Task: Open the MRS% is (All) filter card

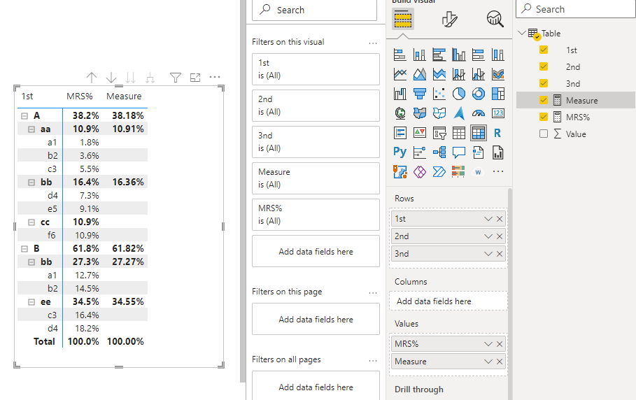Action: (316, 215)
